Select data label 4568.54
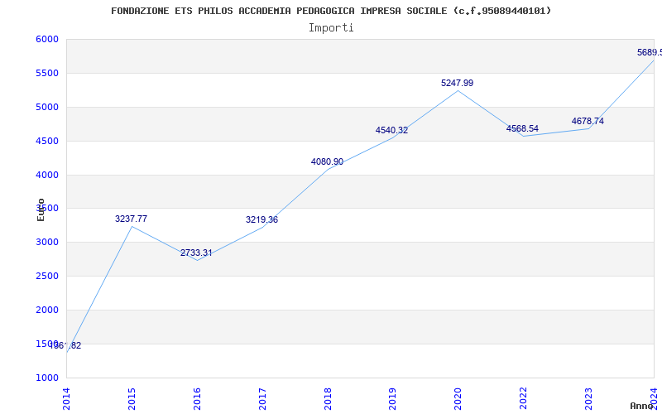Screen dimensions: 662x414 pos(523,129)
